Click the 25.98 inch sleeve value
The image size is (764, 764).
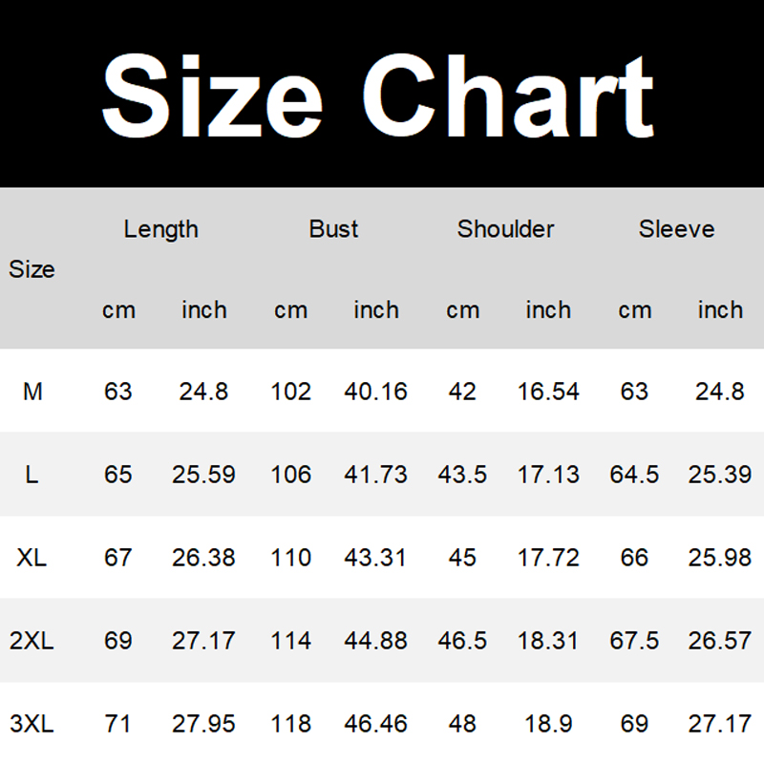[x=719, y=557]
